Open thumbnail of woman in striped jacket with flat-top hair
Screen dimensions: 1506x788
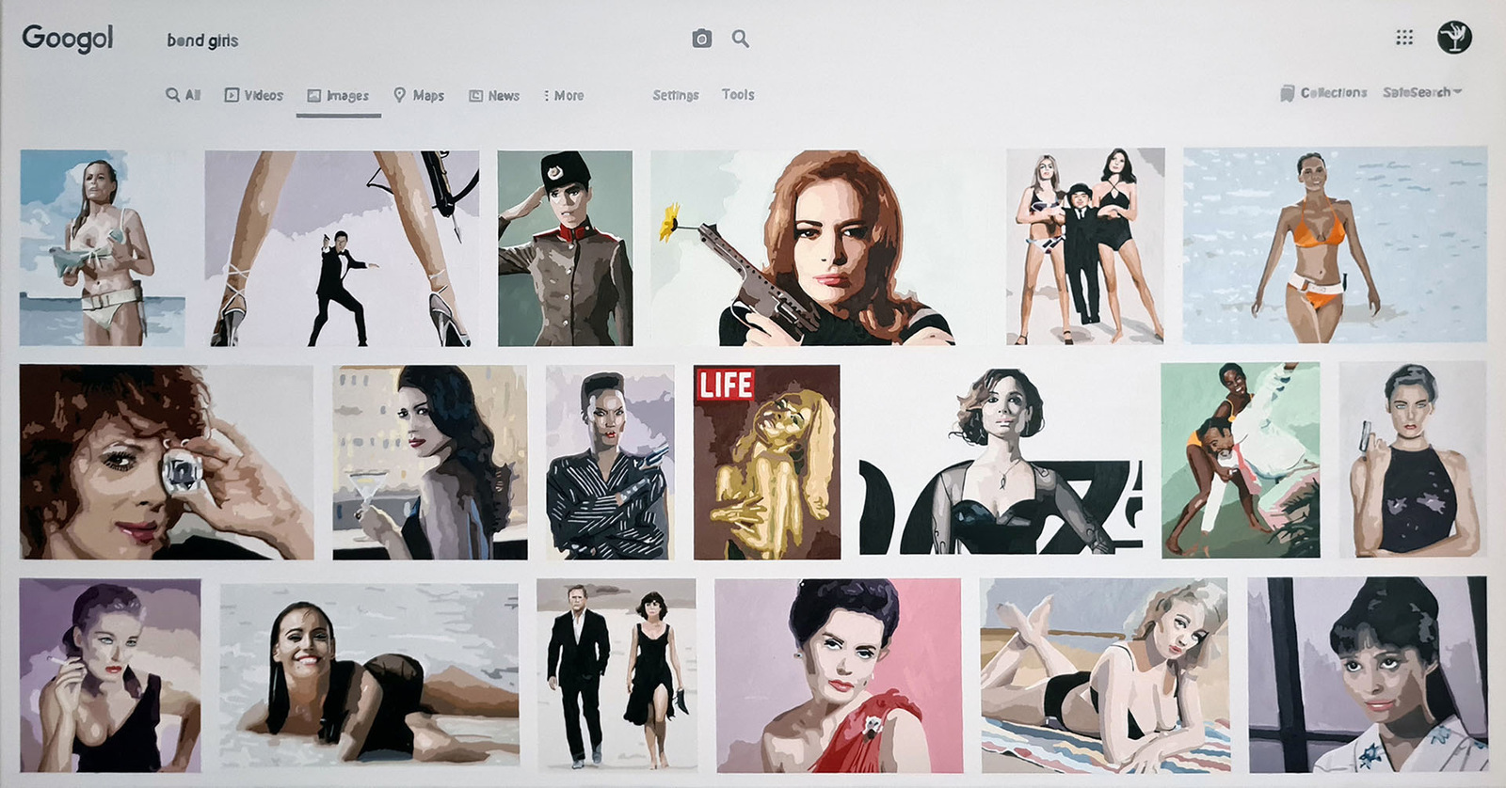click(610, 463)
